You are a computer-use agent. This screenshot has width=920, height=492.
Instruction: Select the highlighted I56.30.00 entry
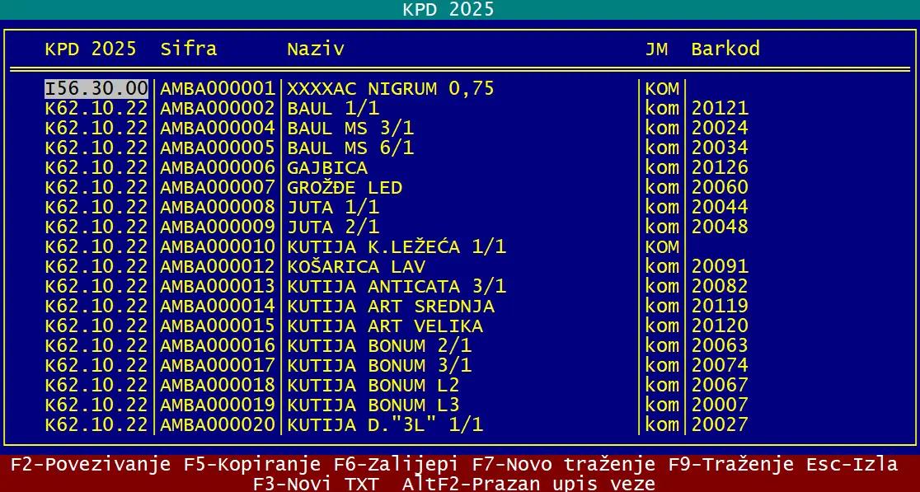pyautogui.click(x=96, y=88)
